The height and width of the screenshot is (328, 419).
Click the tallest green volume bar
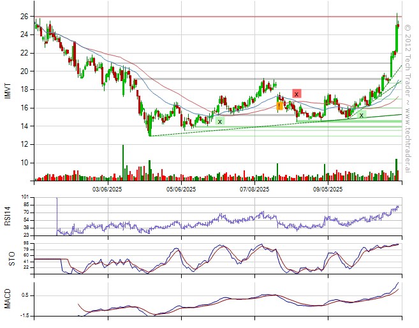tap(122, 162)
